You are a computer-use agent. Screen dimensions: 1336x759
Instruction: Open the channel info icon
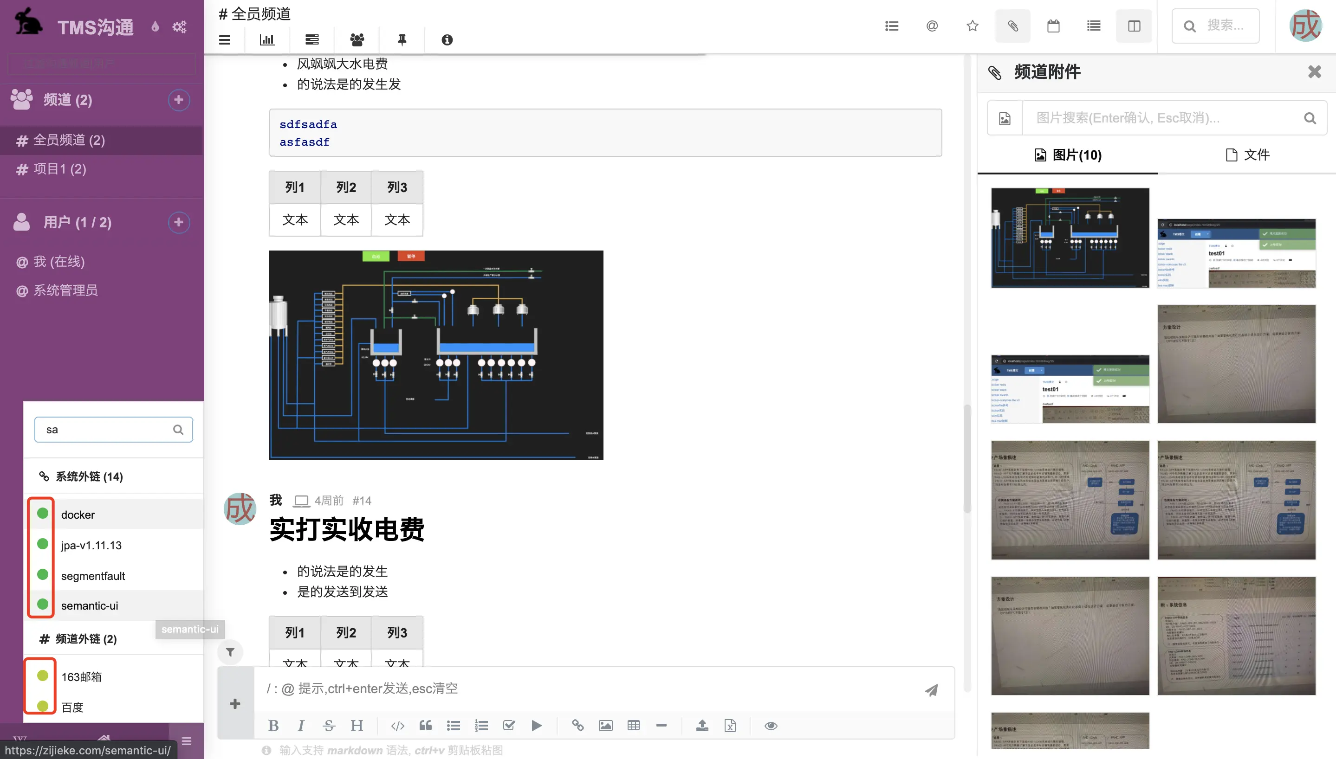[447, 39]
